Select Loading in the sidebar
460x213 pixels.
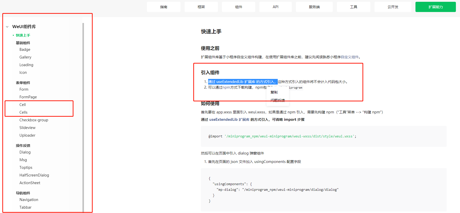pyautogui.click(x=26, y=65)
